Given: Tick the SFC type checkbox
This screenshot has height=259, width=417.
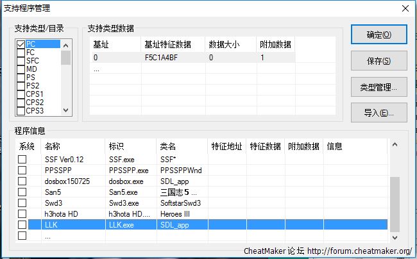Looking at the screenshot, I should (21, 61).
